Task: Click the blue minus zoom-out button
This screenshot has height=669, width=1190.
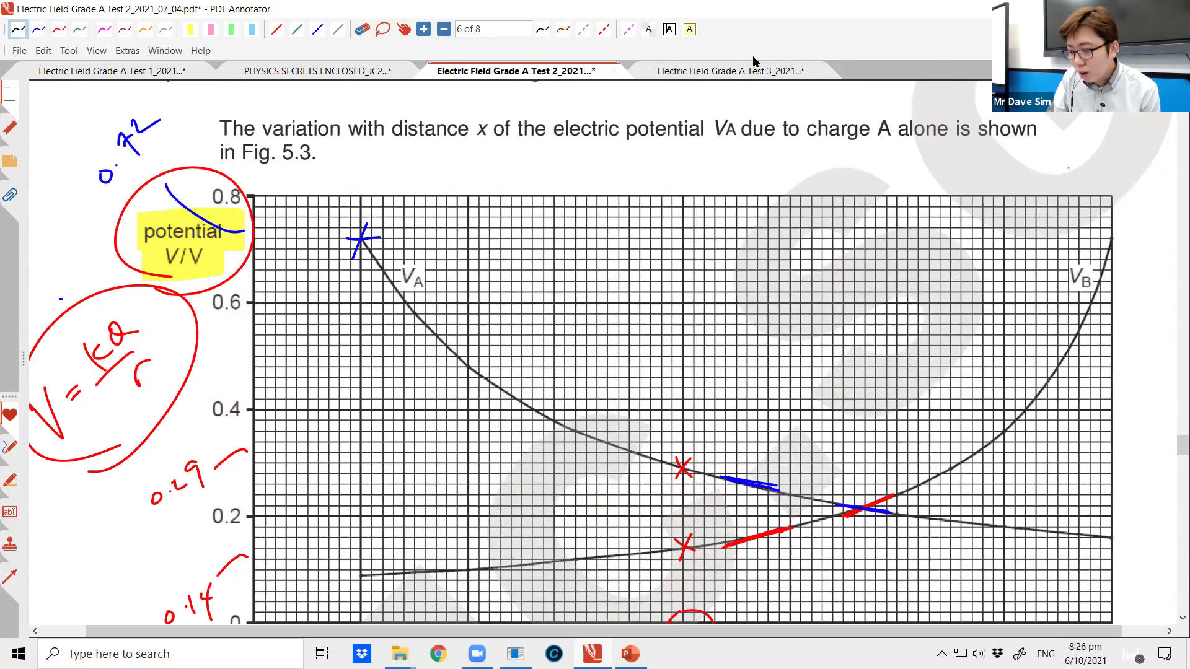Action: 444,28
